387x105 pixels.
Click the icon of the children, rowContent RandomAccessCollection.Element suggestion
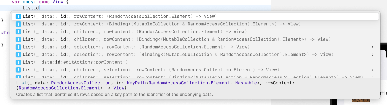point(18,32)
